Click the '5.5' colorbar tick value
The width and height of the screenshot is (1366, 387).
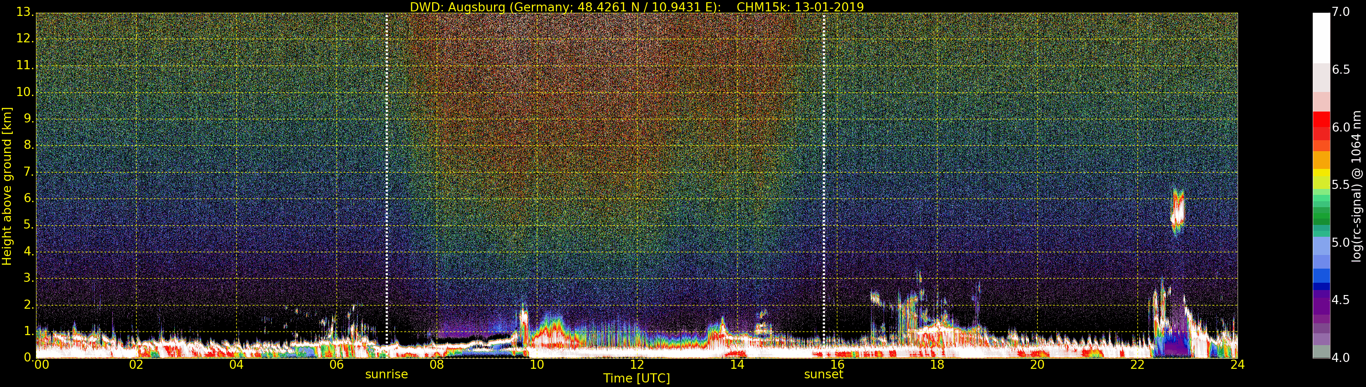click(1341, 185)
